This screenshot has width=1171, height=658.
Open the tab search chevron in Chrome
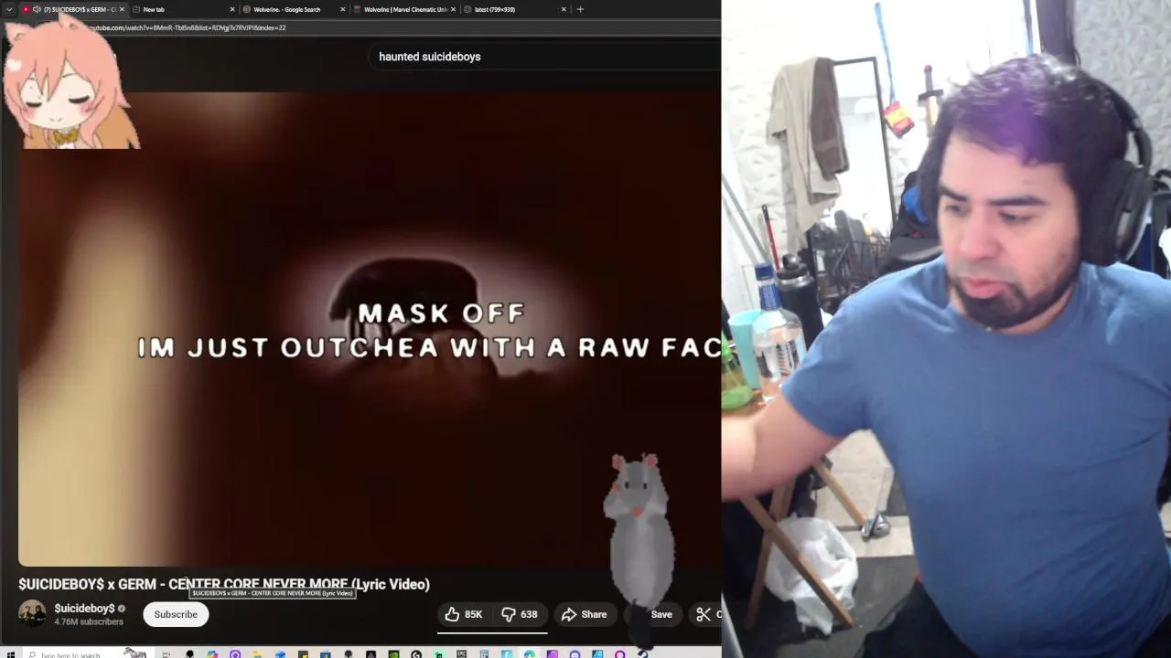(9, 9)
